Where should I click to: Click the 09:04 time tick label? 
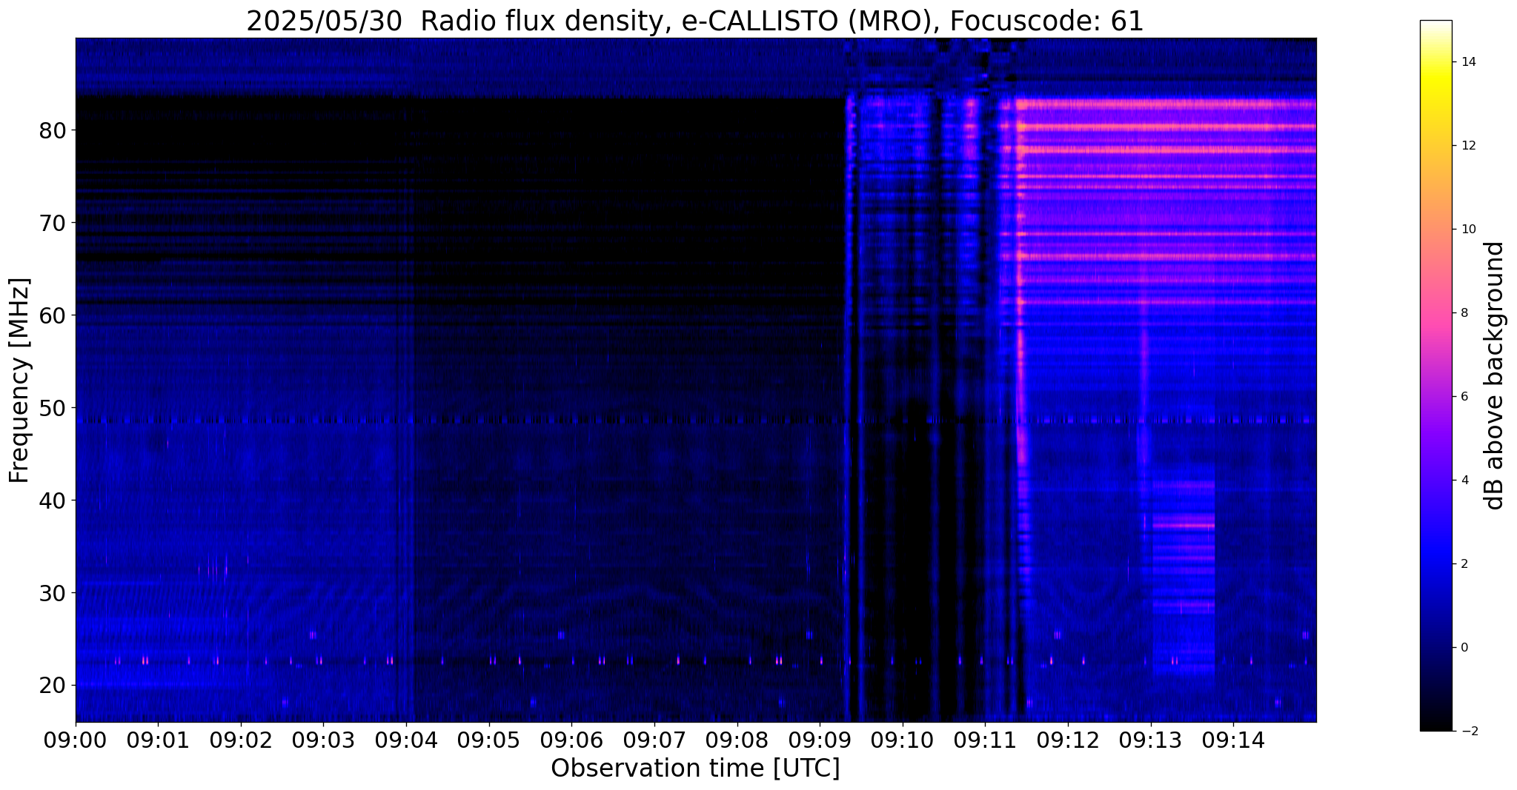pos(406,740)
